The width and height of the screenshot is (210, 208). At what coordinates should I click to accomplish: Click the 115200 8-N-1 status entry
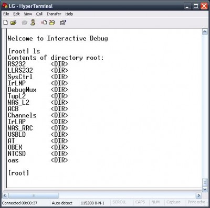[x=92, y=203]
